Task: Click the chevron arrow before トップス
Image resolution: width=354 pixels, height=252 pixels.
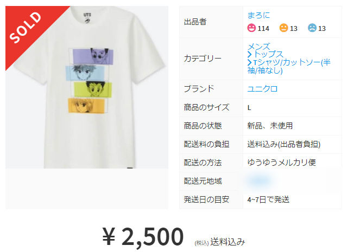Action: tap(249, 54)
